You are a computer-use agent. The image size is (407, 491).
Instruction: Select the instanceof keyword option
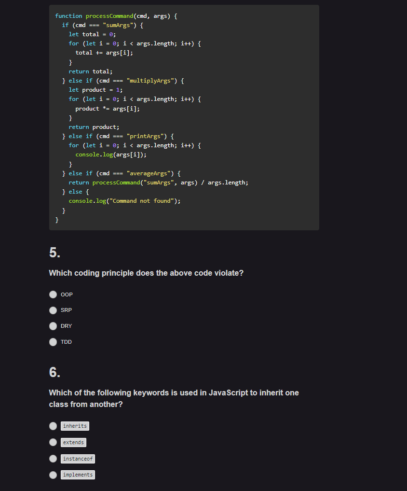coord(53,458)
